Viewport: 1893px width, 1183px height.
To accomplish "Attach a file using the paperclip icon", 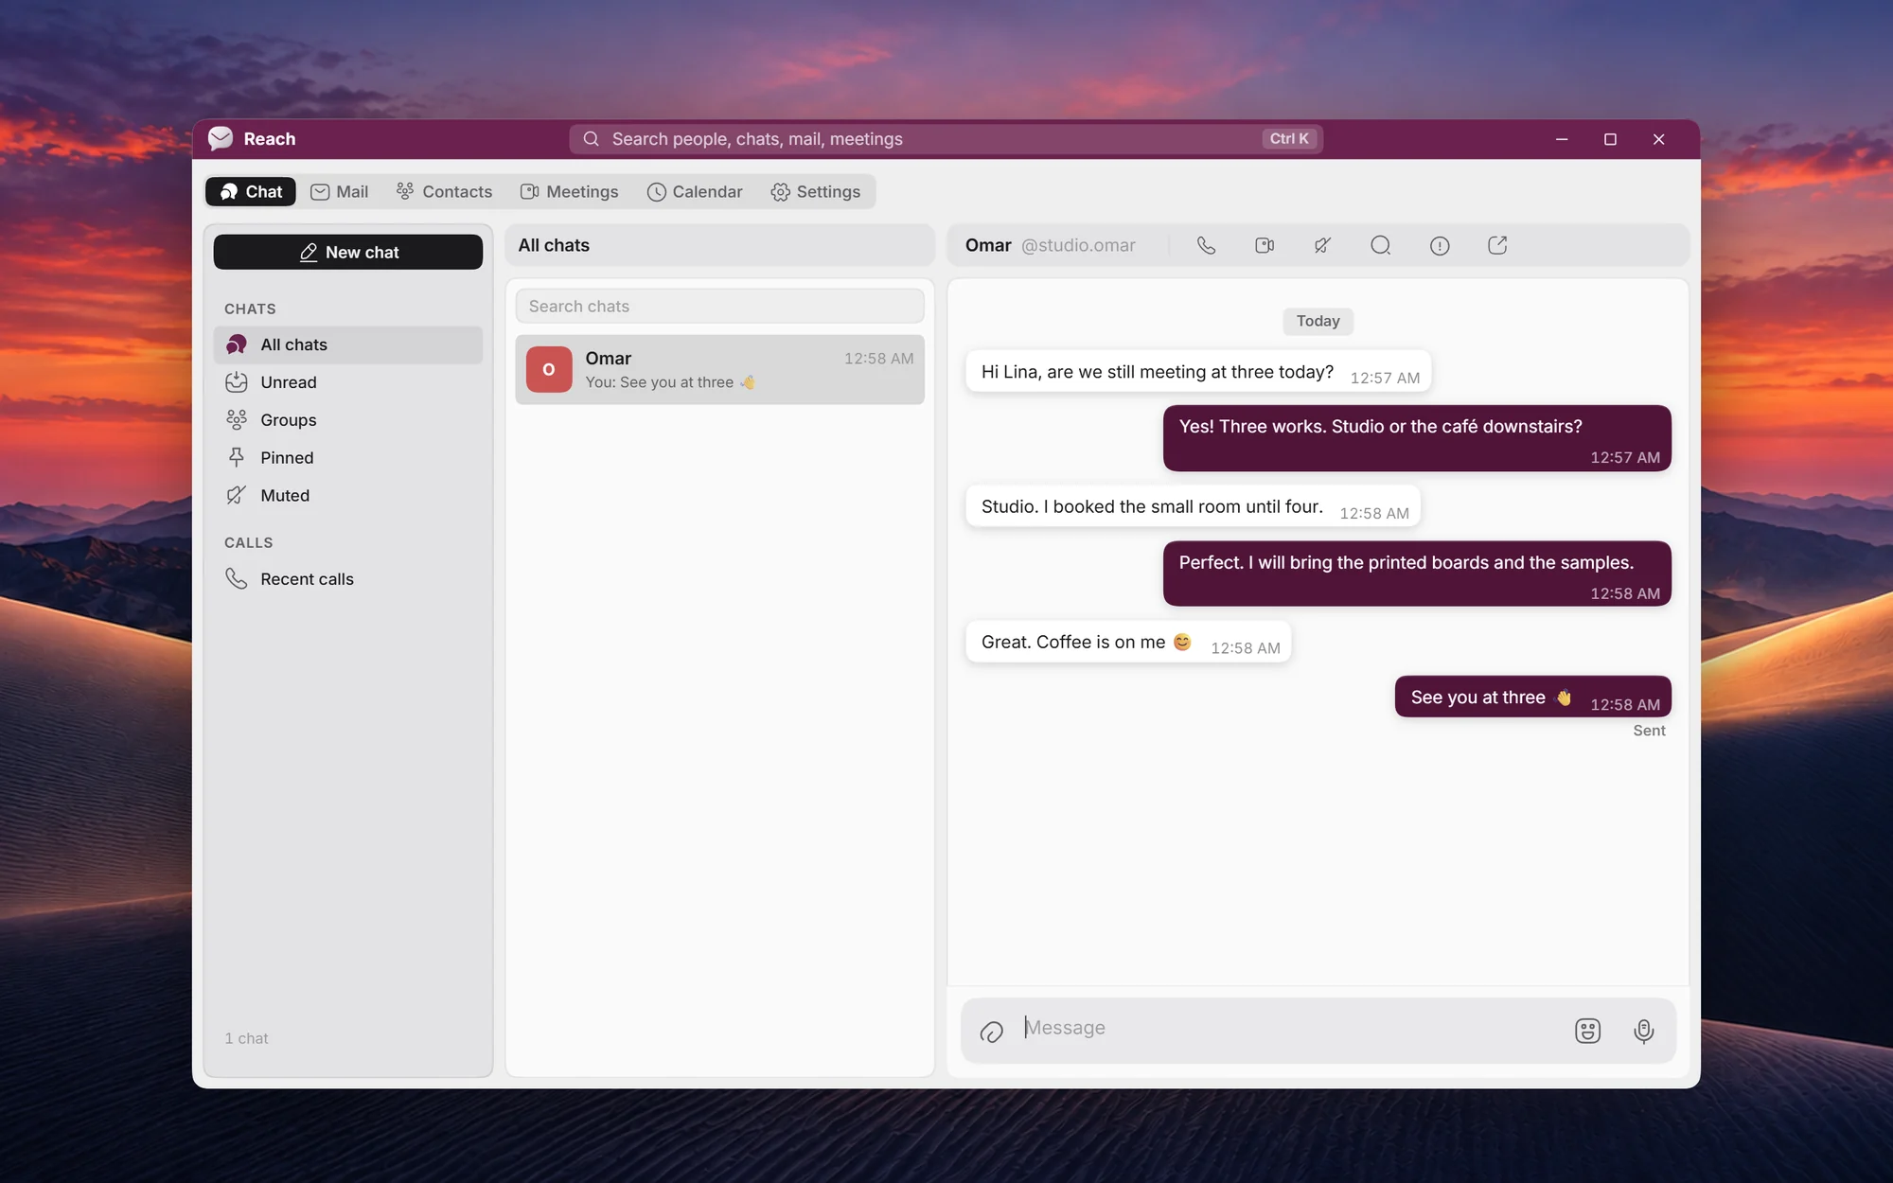I will [x=991, y=1032].
